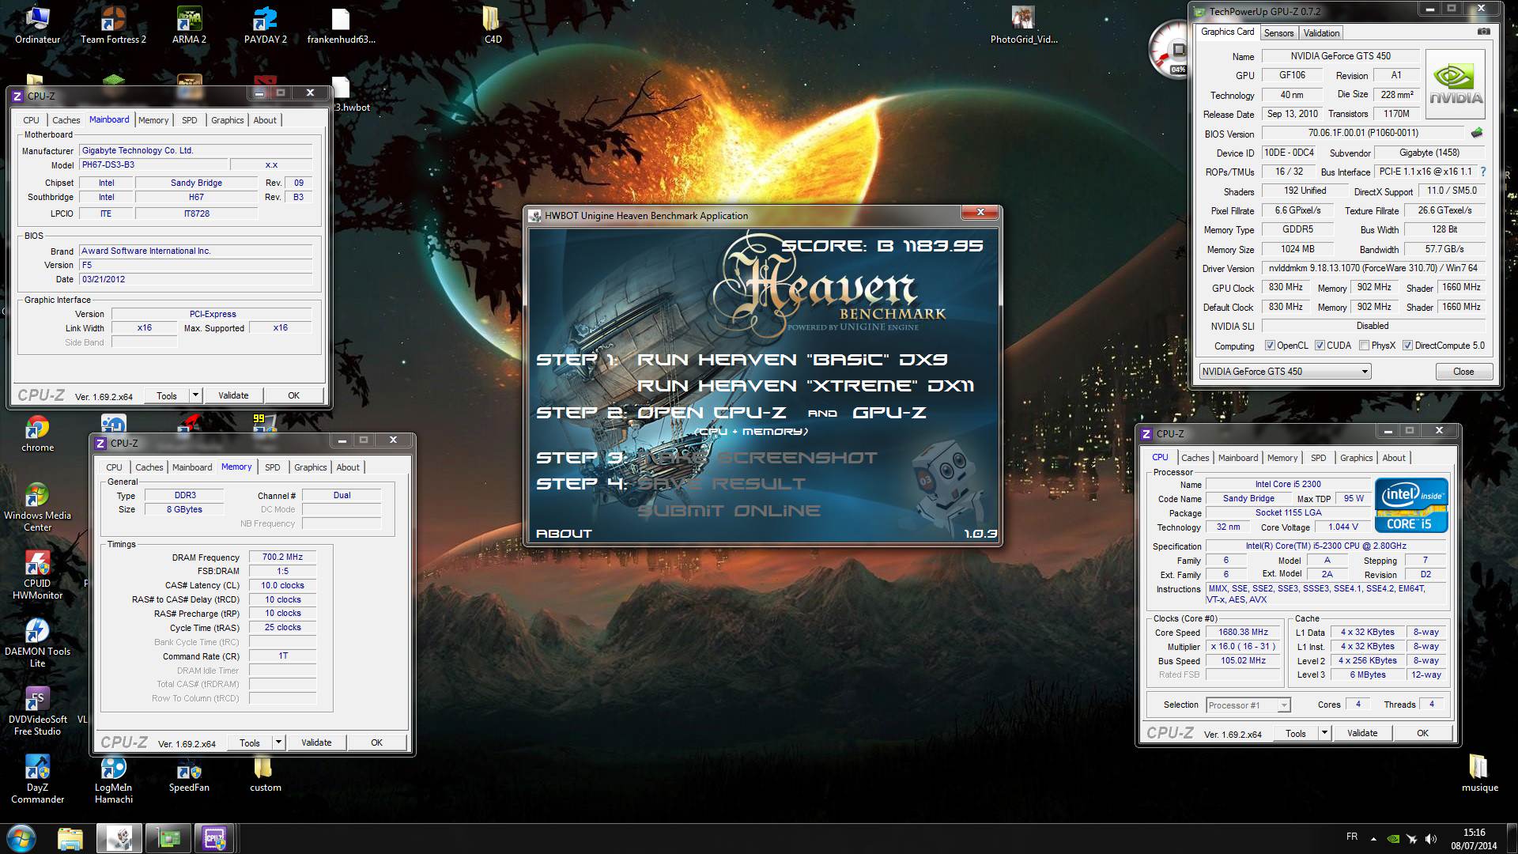Click Run Heaven "Xtreme" DX11

806,386
